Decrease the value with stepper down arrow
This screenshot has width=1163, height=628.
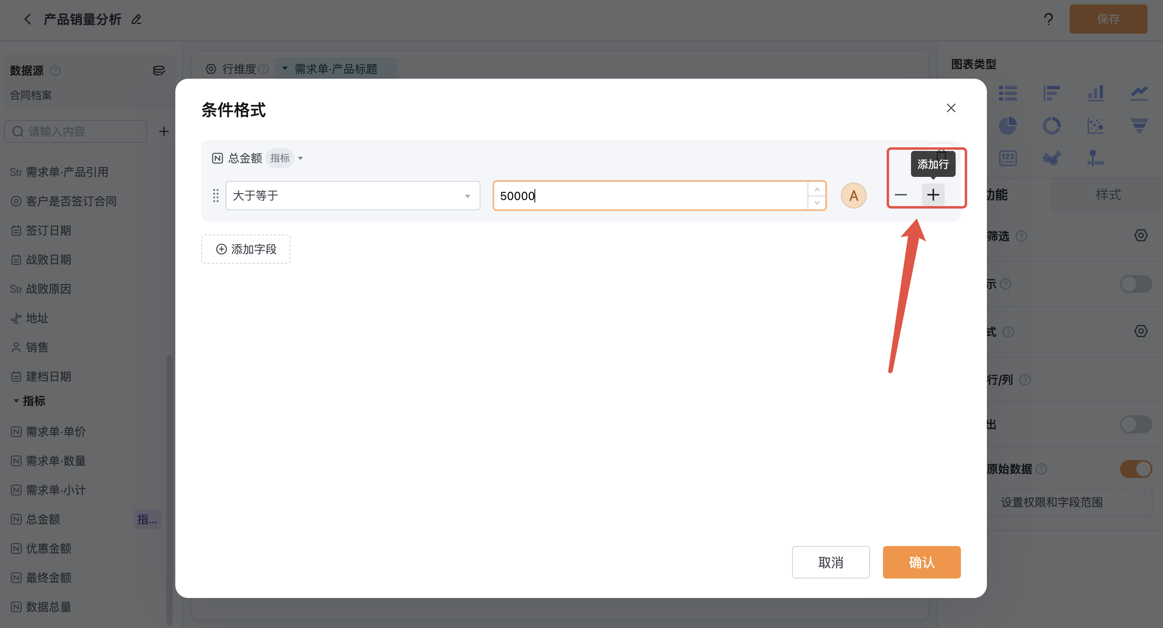[x=817, y=203]
